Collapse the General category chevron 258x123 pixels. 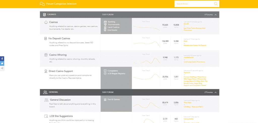click(216, 92)
